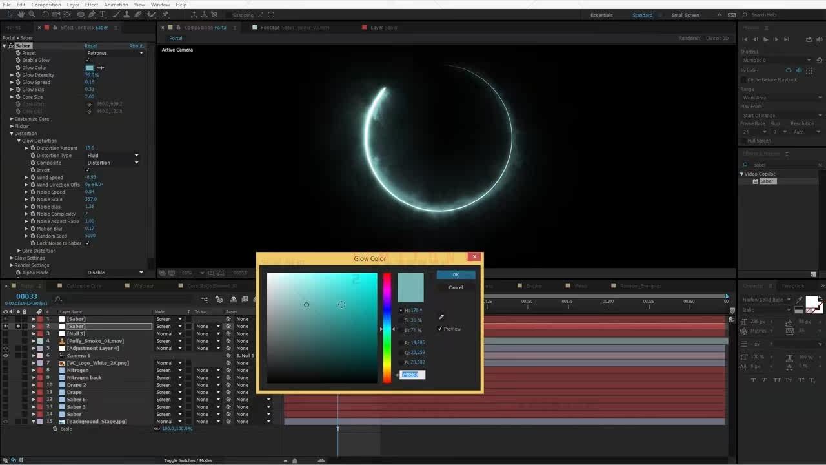Toggle the Enable Glow checkbox
The image size is (826, 465).
[88, 60]
